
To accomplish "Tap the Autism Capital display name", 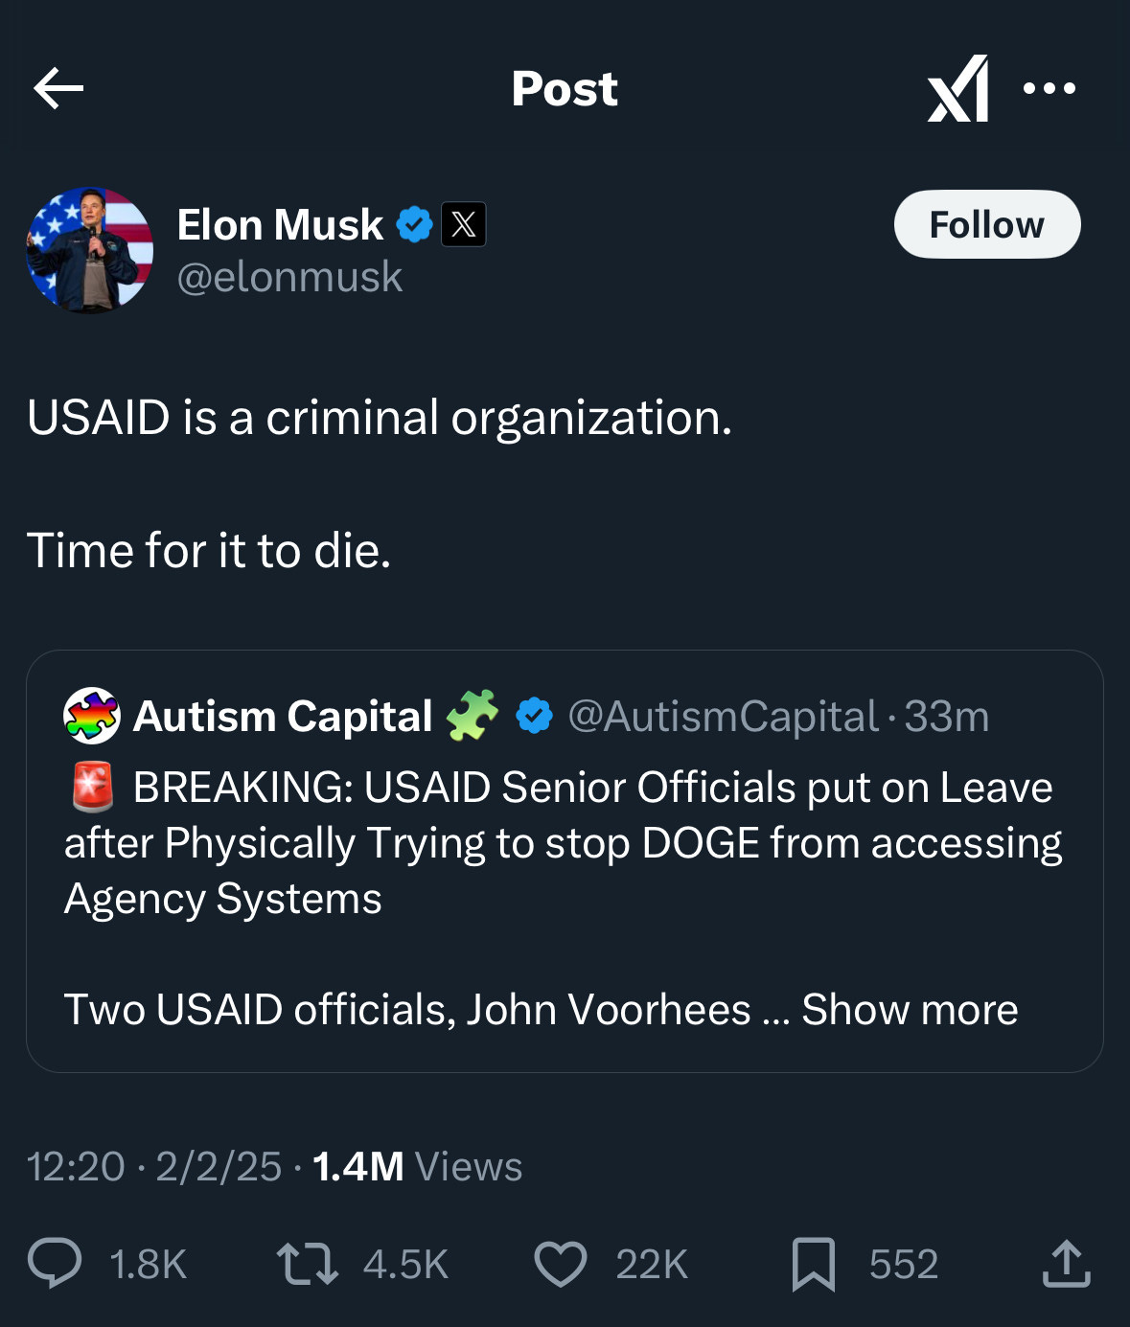I will point(283,716).
